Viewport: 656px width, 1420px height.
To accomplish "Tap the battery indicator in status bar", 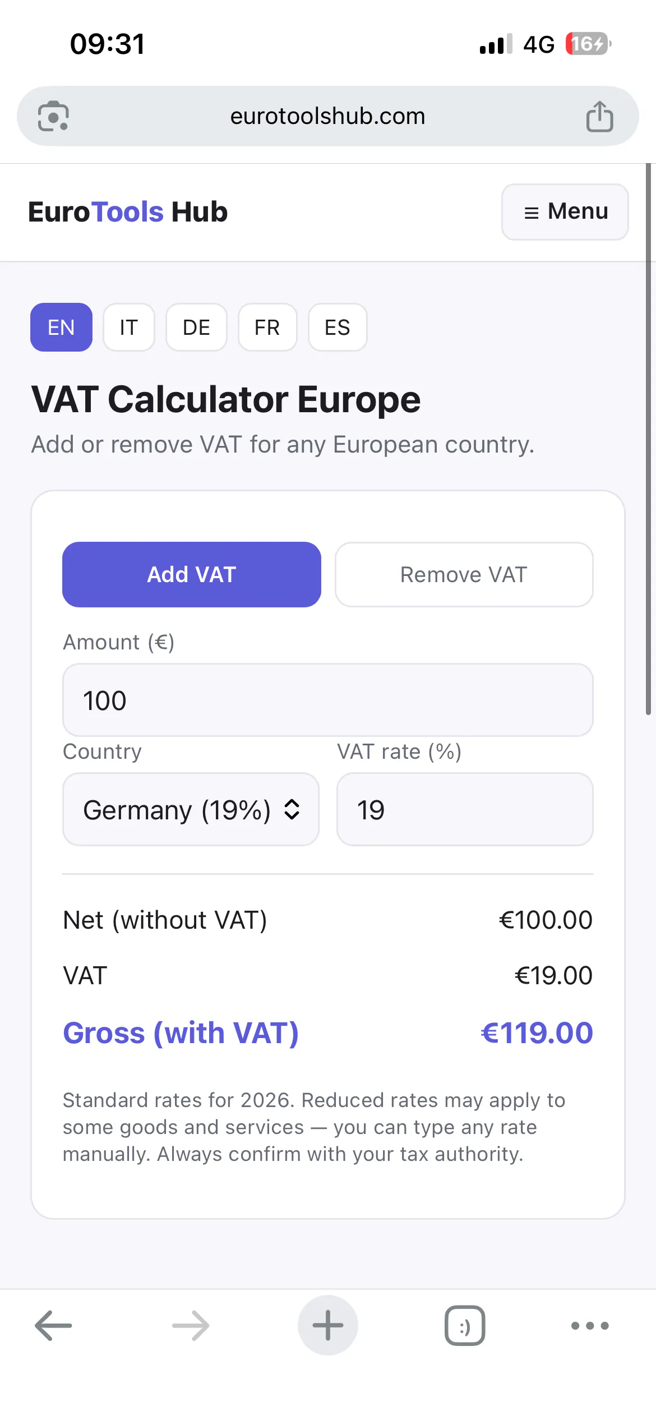I will (588, 44).
